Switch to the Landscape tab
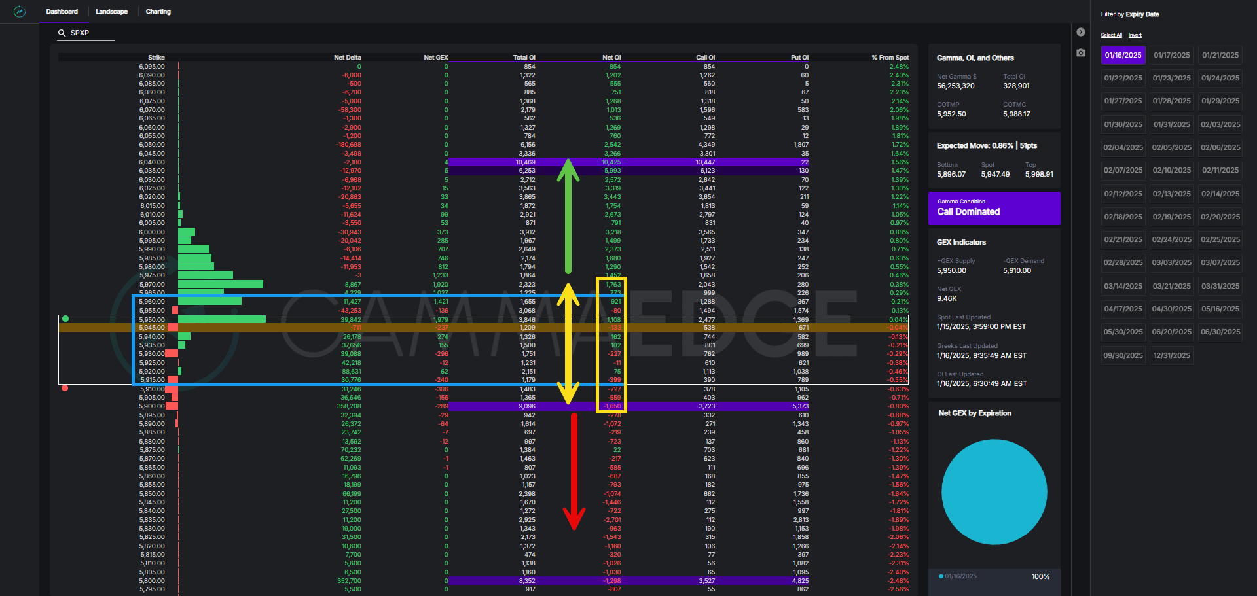Image resolution: width=1257 pixels, height=596 pixels. point(112,12)
